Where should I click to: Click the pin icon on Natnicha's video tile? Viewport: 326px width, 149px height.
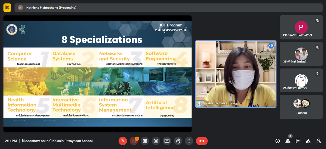pos(199,103)
